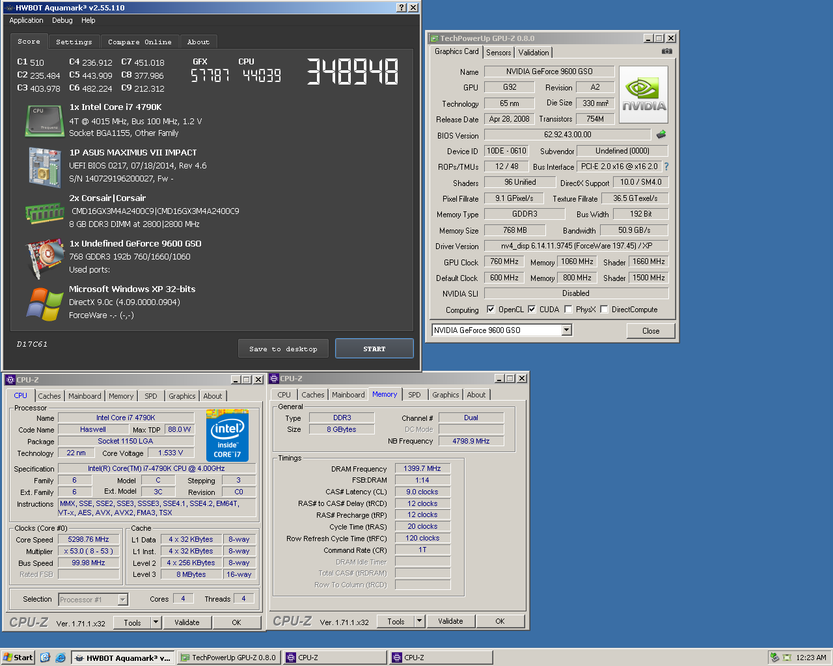Viewport: 833px width, 666px height.
Task: Click the HWBOT Aquamark title bar icon
Action: [8, 8]
